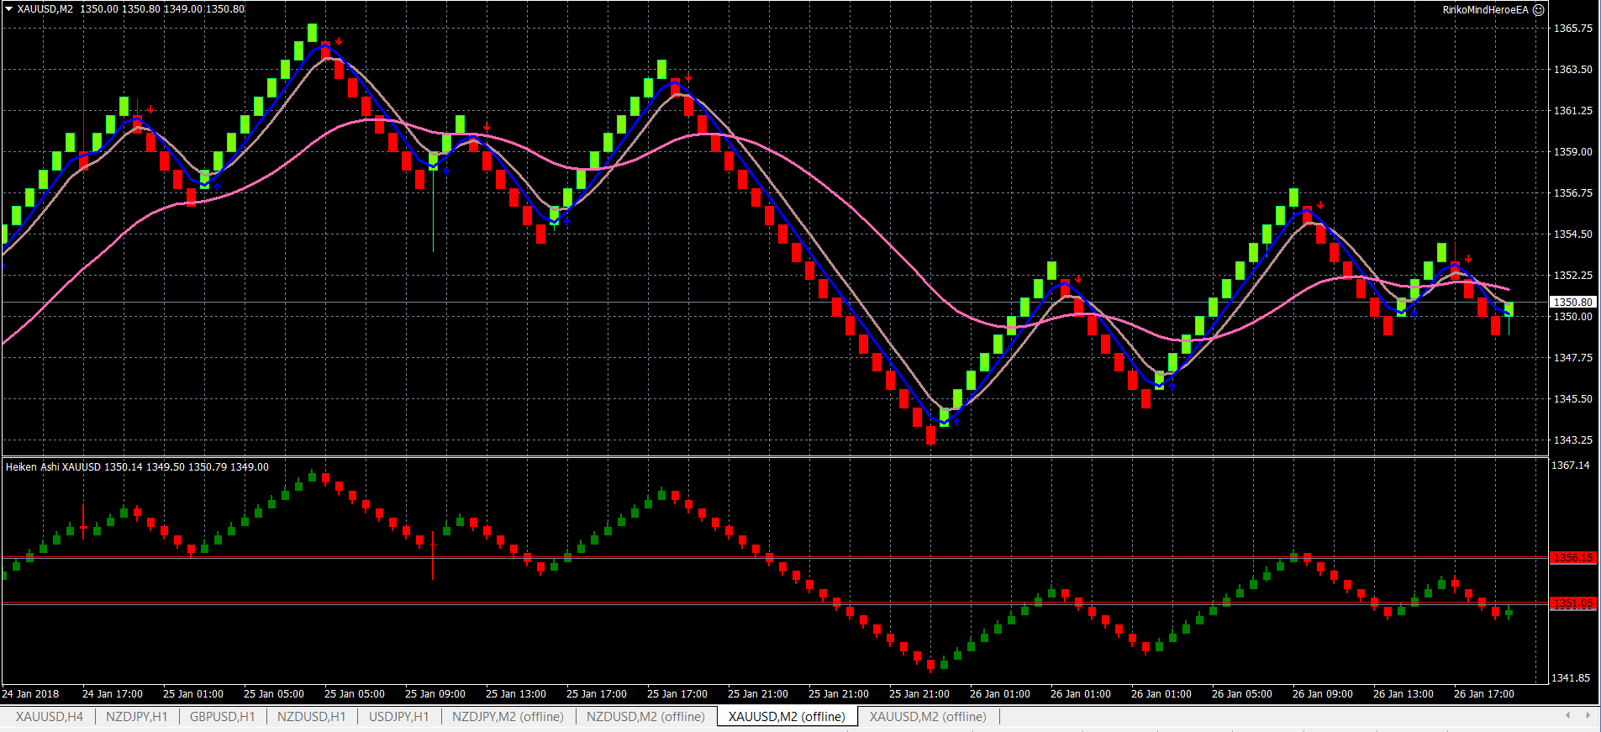Click the 1341.85 indicator scale label
Screen dimensions: 1601x732
tap(1571, 678)
